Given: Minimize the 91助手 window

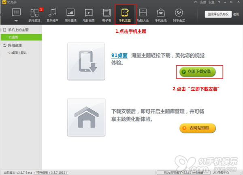Looking at the screenshot, I should [225, 2].
